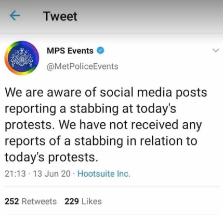The width and height of the screenshot is (223, 215).
Task: Click the number 252 in retweet count
Action: pos(11,202)
